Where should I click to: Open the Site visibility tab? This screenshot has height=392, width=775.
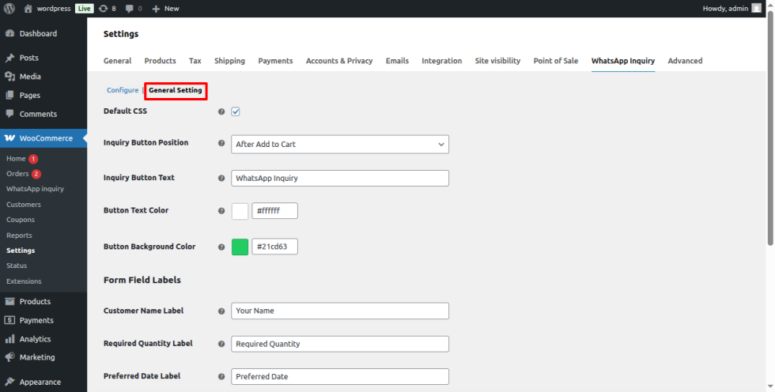(497, 61)
